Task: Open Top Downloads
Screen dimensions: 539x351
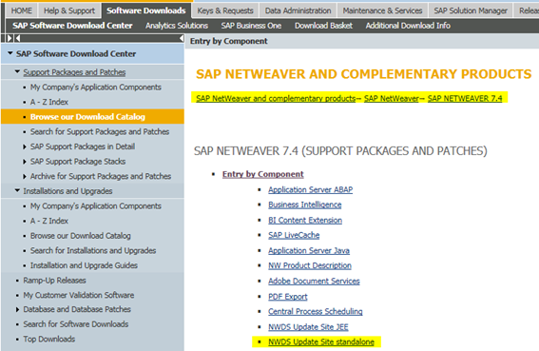Action: [48, 339]
